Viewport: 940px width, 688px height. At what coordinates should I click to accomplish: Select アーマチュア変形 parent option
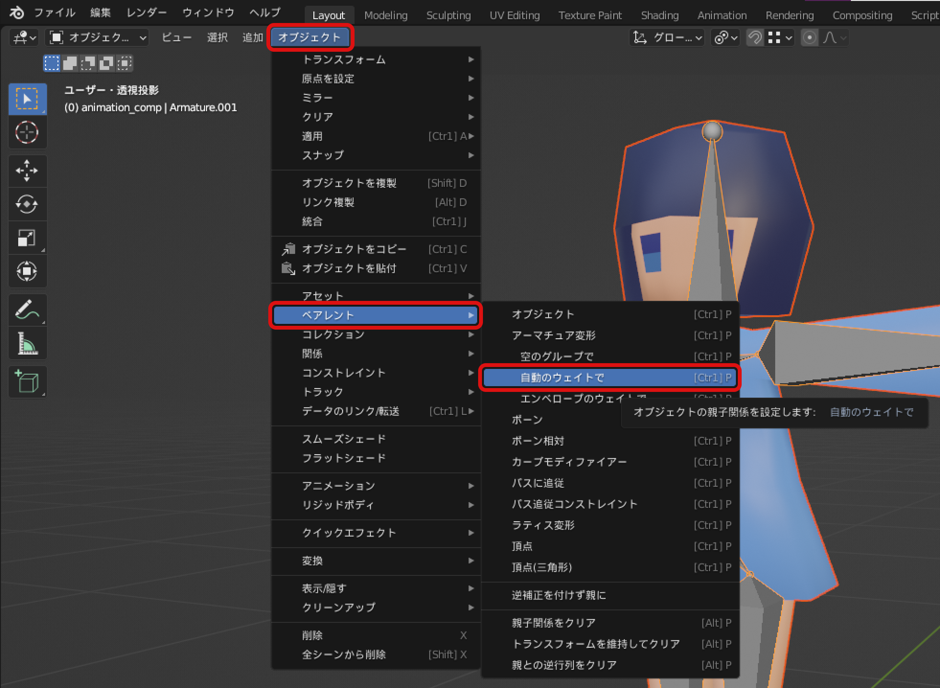pyautogui.click(x=610, y=335)
